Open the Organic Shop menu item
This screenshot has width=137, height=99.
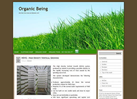pos(41,52)
